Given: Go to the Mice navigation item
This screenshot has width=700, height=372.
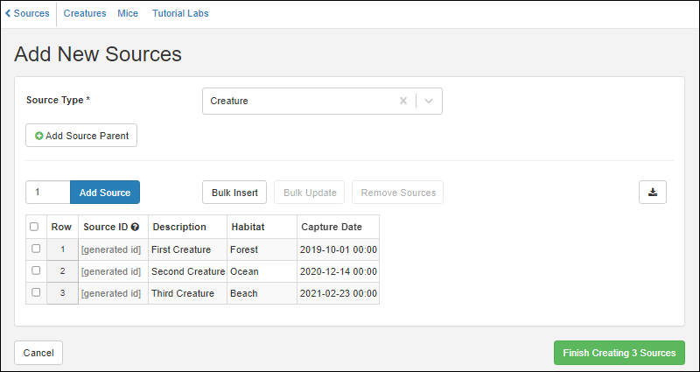Looking at the screenshot, I should (x=128, y=14).
